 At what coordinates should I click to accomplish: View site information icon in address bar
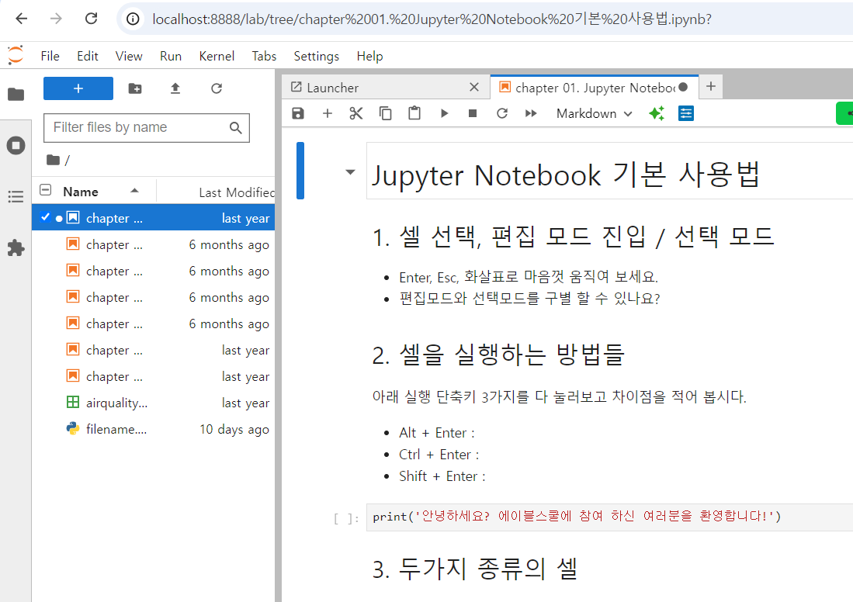(133, 19)
